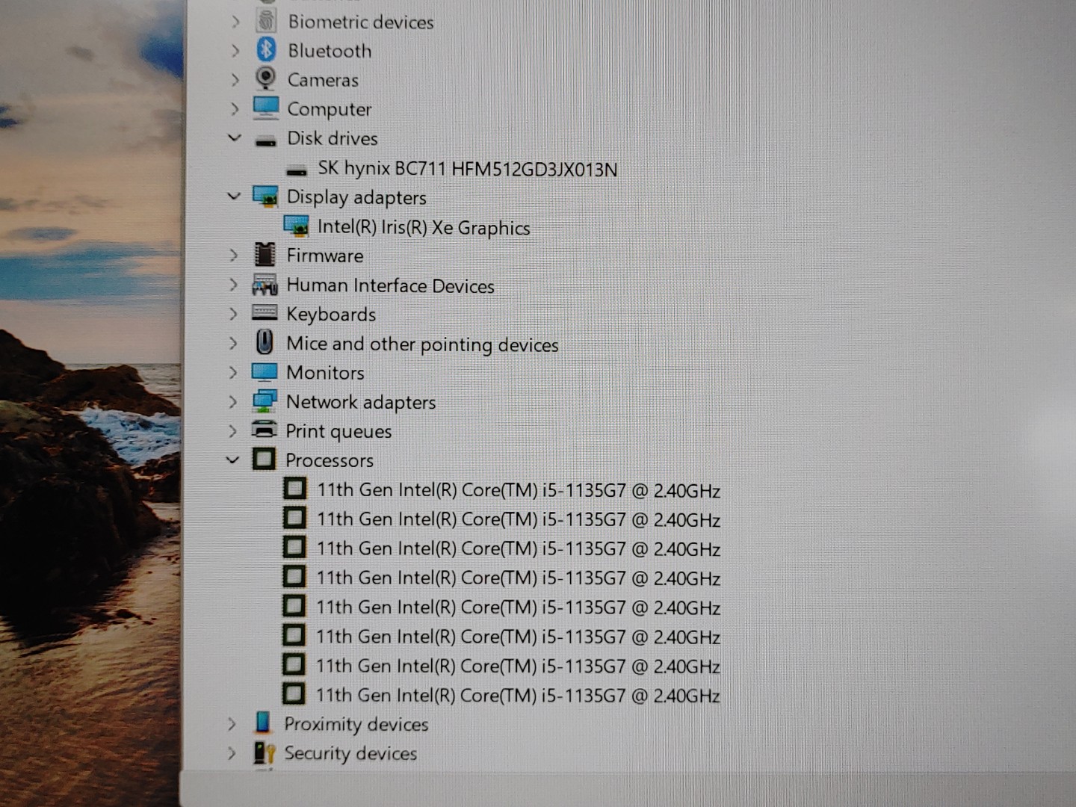Select the SK hynix BC711 disk drive
Image resolution: width=1076 pixels, height=807 pixels.
[x=468, y=168]
